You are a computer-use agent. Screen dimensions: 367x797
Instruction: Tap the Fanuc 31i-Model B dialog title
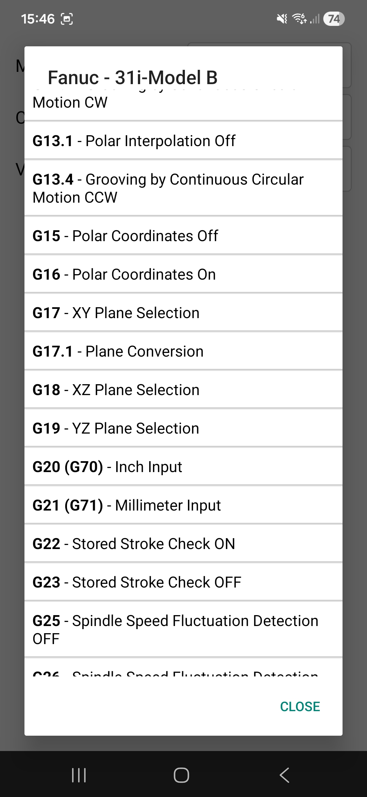tap(133, 77)
